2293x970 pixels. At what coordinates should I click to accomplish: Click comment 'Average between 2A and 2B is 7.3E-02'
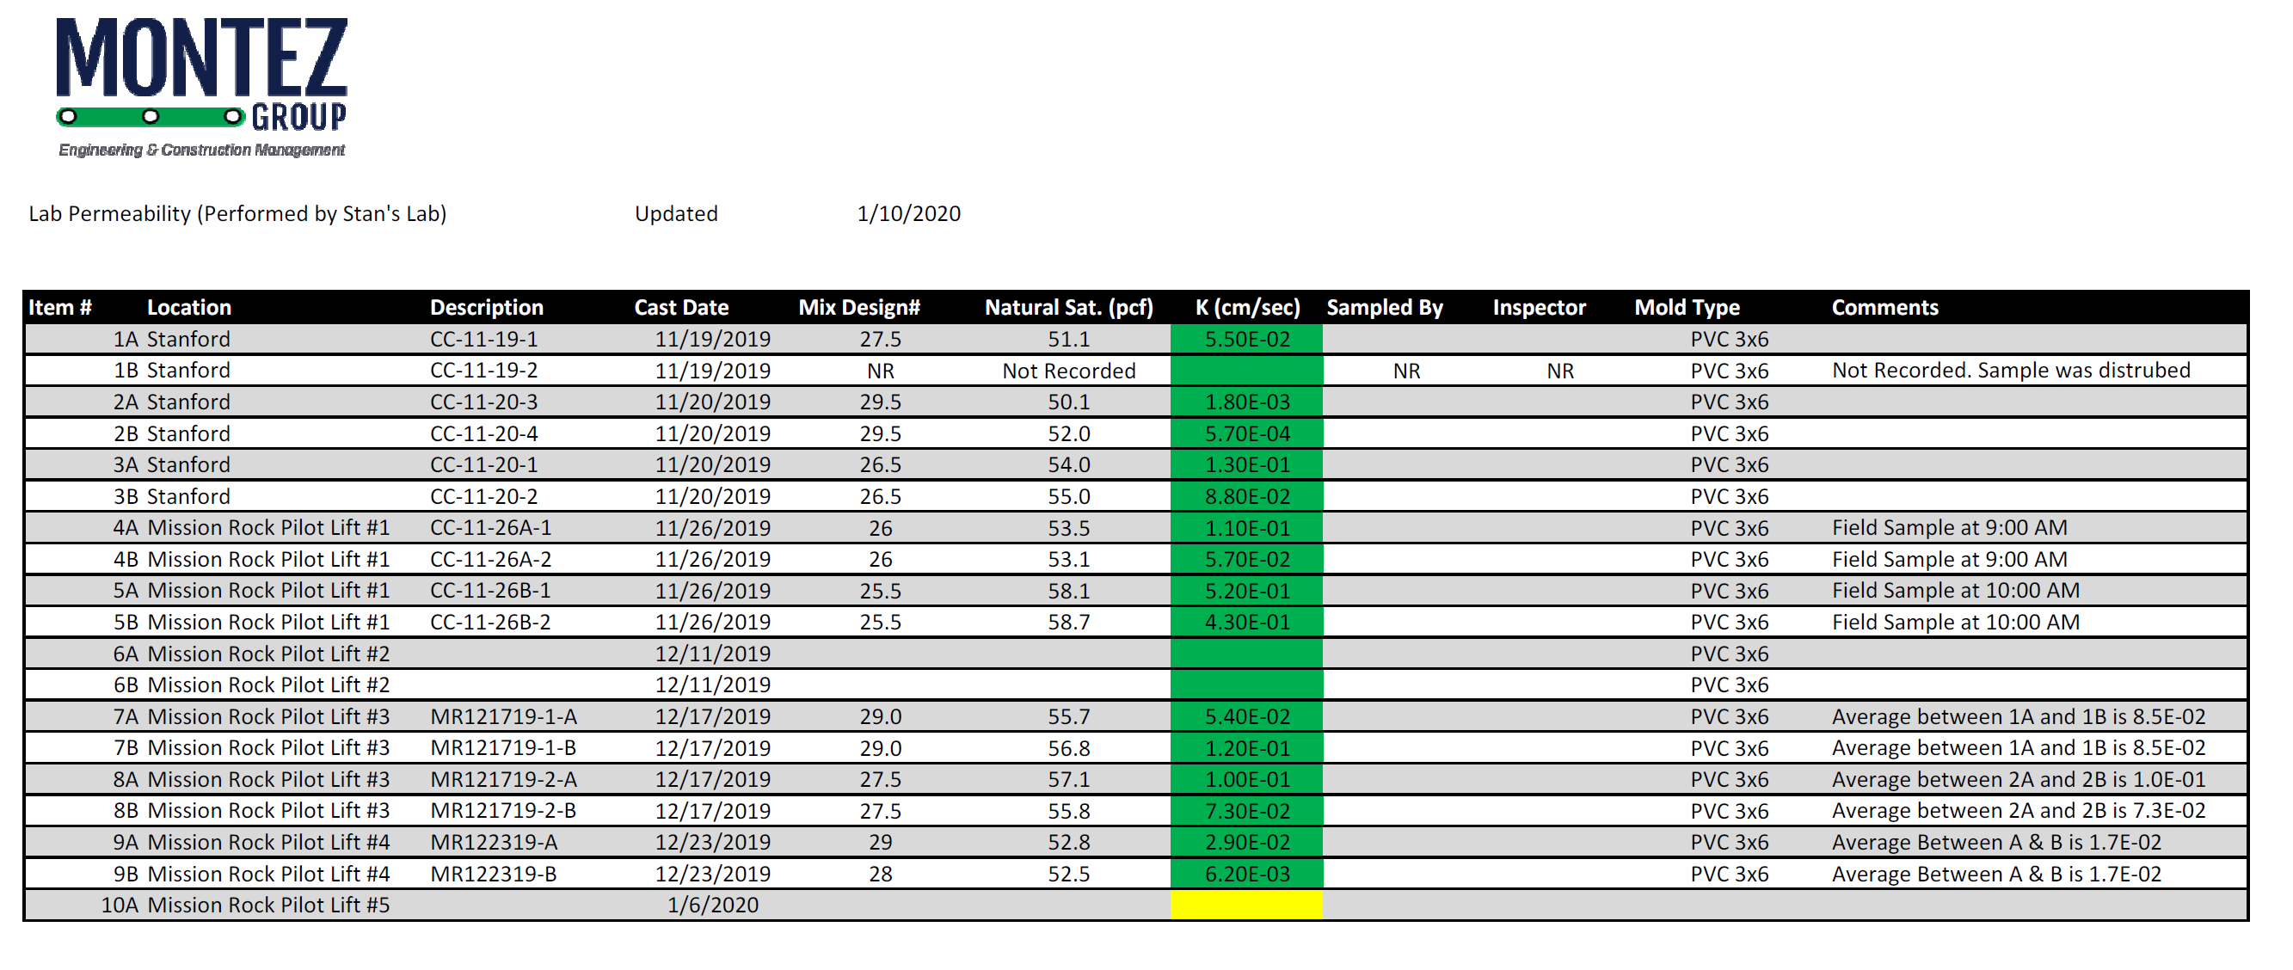[x=2019, y=812]
